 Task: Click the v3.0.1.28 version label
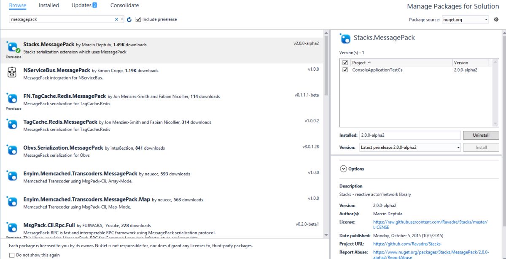(311, 147)
